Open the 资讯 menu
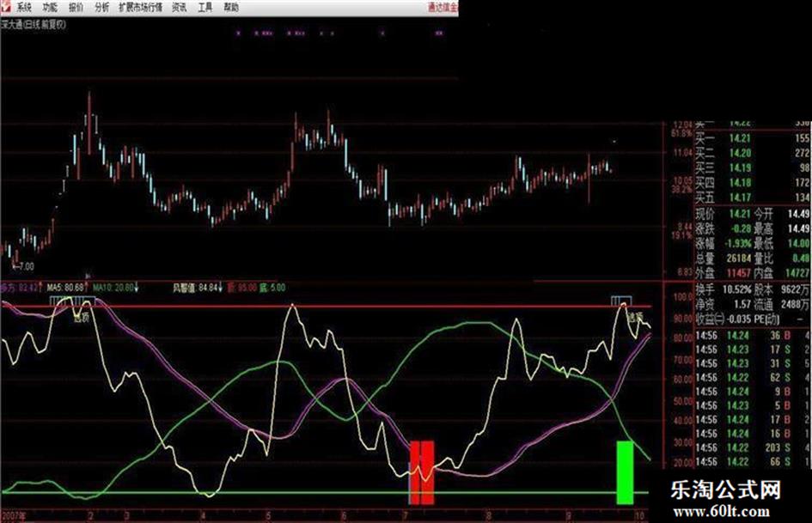The image size is (812, 523). [x=180, y=7]
